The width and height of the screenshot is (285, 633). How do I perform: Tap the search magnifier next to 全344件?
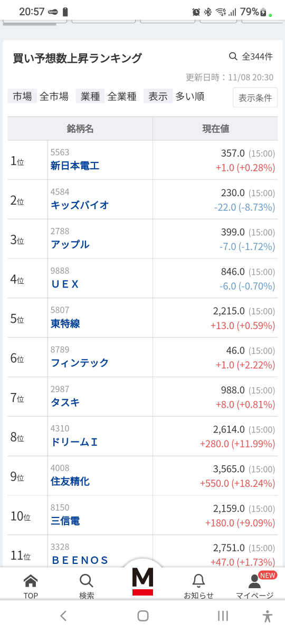click(x=233, y=56)
